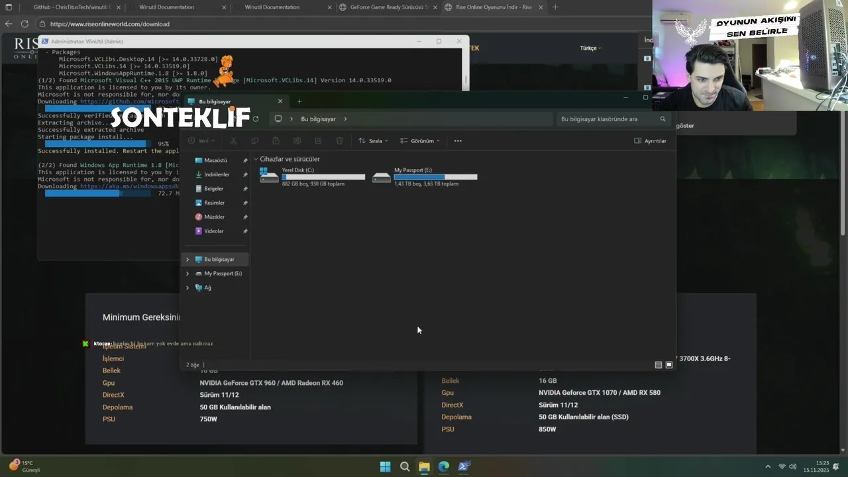Switch to details view in Explorer status bar

coord(658,364)
